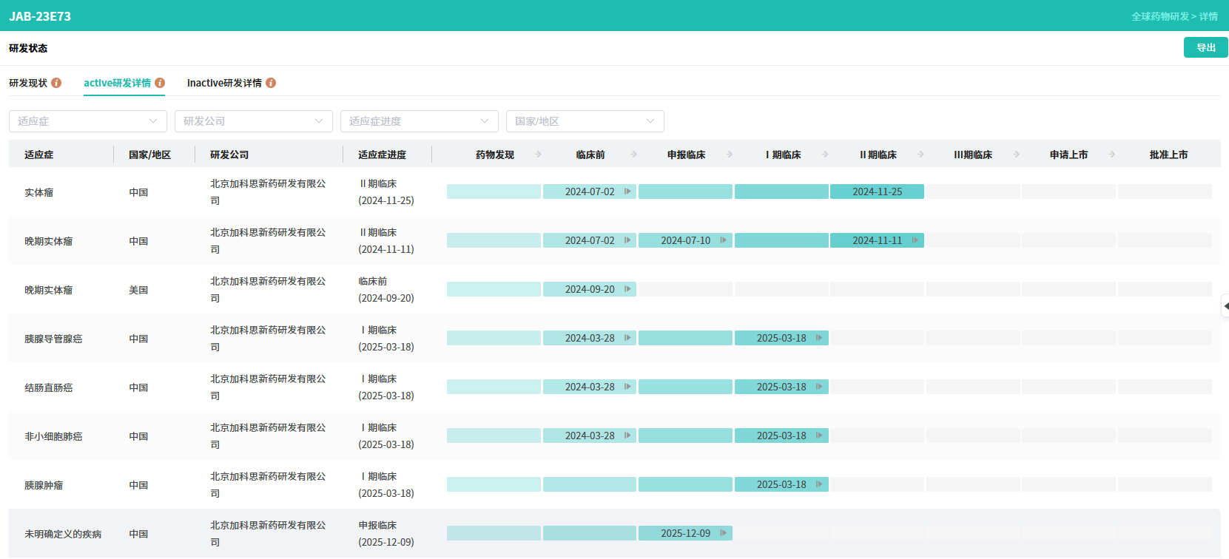Open the 研发公司 filter dropdown
This screenshot has width=1229, height=559.
(x=253, y=121)
